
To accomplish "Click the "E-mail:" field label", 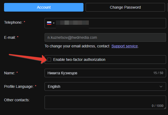I will [10, 37].
